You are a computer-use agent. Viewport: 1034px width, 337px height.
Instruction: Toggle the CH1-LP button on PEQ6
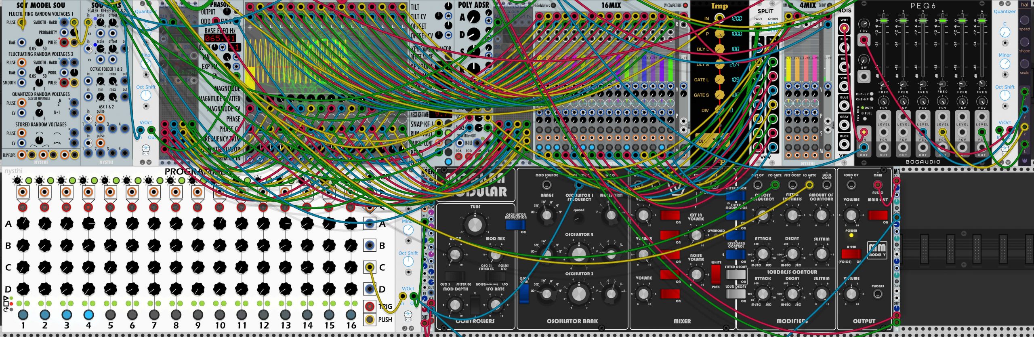pos(871,94)
